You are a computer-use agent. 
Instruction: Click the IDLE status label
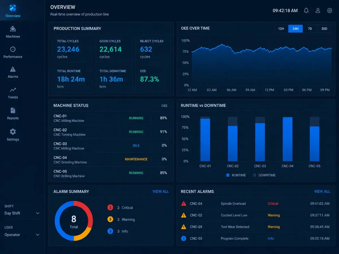coord(136,146)
